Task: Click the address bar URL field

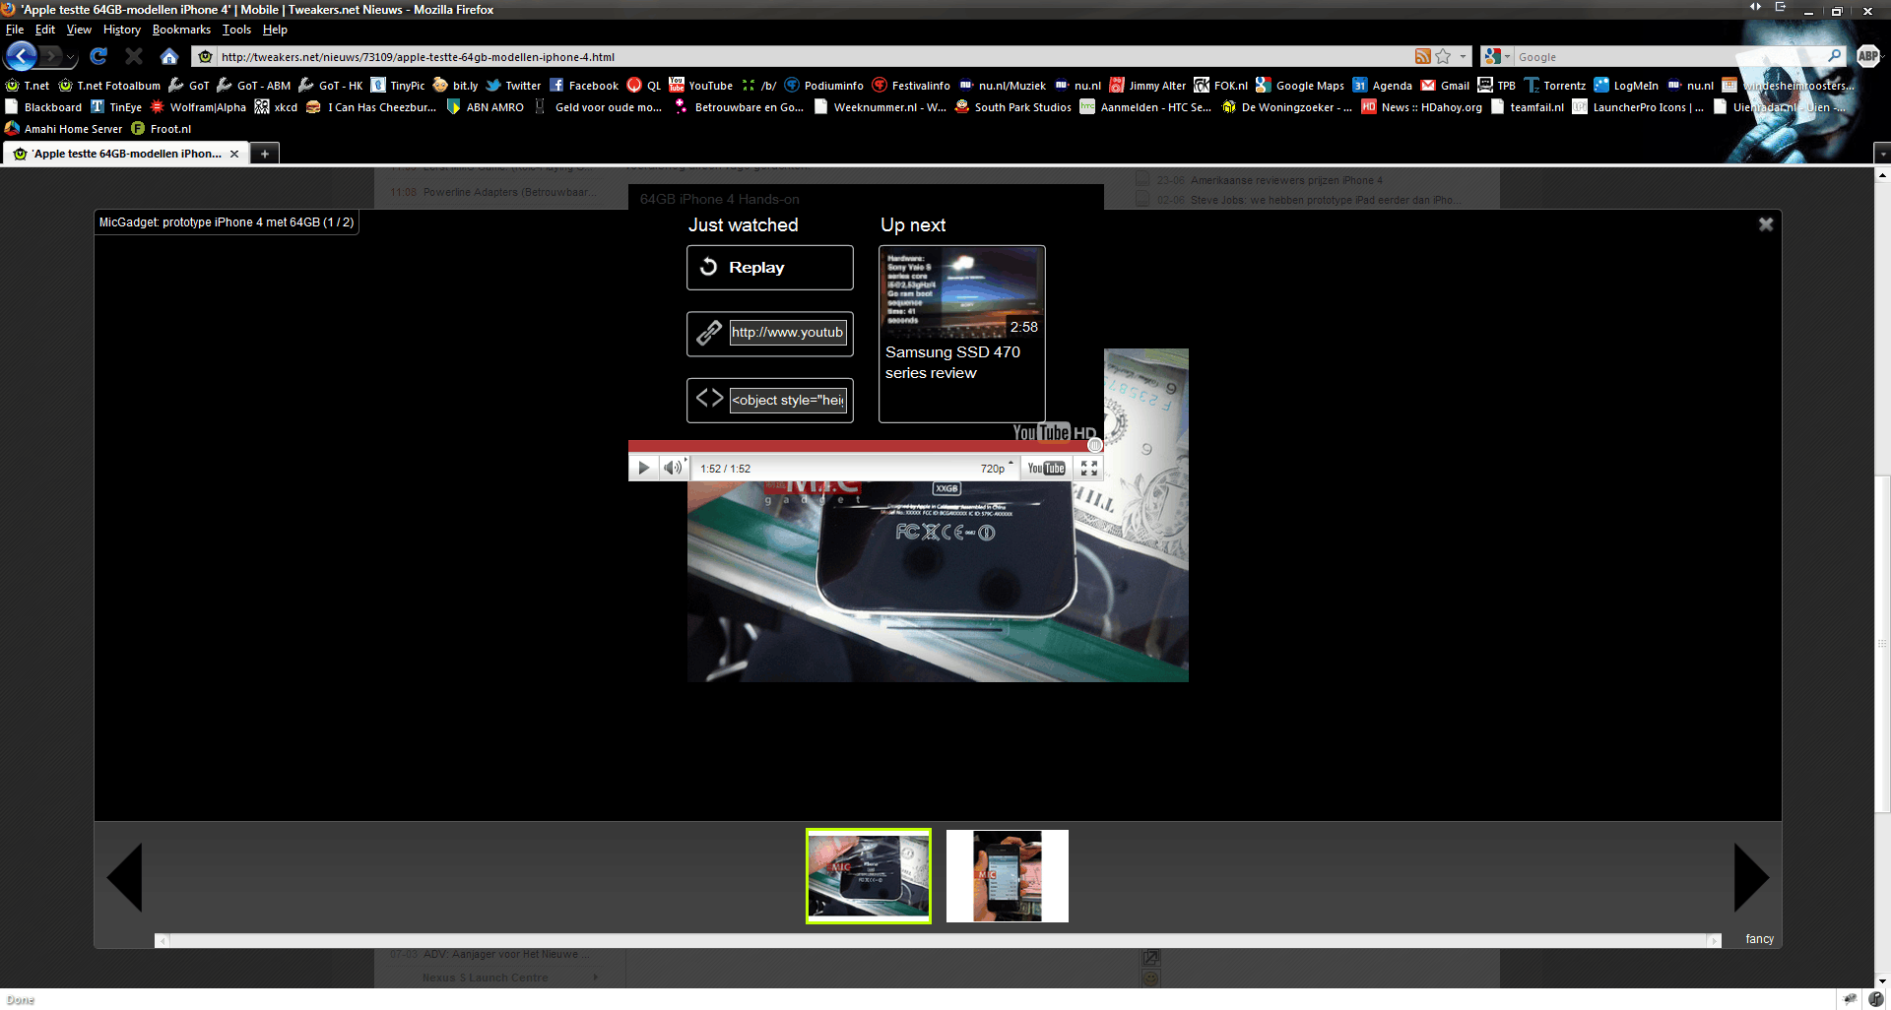Action: click(813, 57)
